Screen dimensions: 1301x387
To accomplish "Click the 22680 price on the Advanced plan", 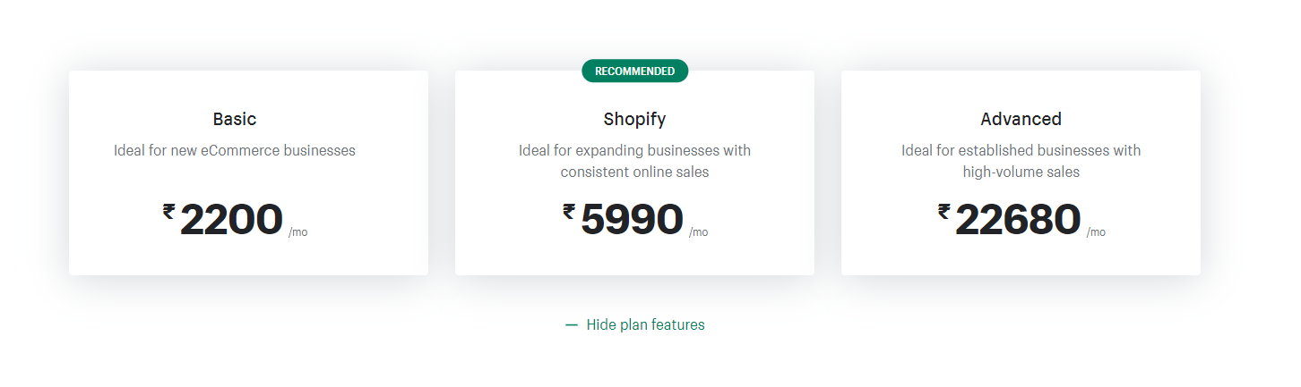I will 1018,220.
